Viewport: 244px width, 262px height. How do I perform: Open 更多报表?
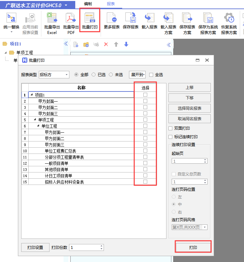click(x=112, y=21)
